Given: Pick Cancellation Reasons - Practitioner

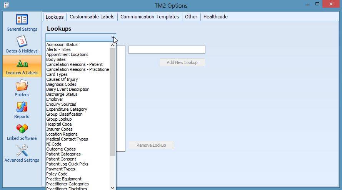Looking at the screenshot, I should 78,69.
